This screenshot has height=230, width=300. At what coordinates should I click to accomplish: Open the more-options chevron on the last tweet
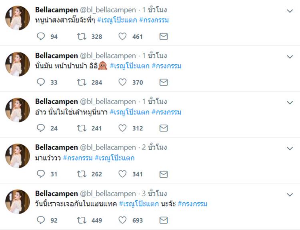pyautogui.click(x=290, y=195)
